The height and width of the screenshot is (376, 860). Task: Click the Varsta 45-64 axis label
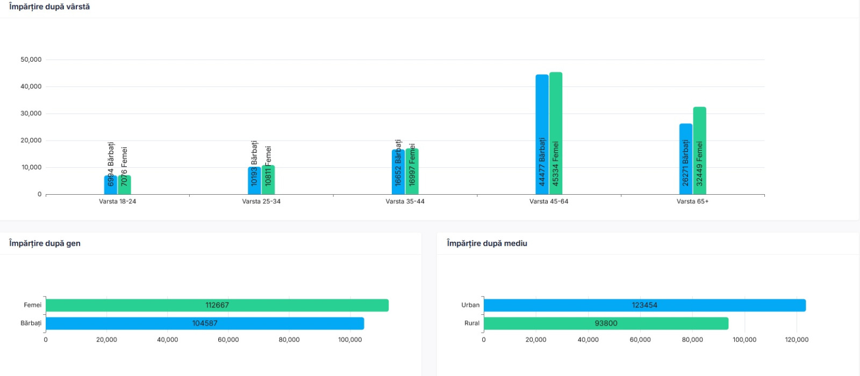click(549, 202)
